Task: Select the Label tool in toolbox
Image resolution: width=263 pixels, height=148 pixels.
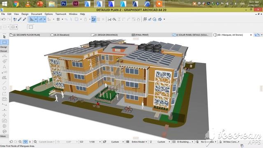Action: (x=5, y=72)
